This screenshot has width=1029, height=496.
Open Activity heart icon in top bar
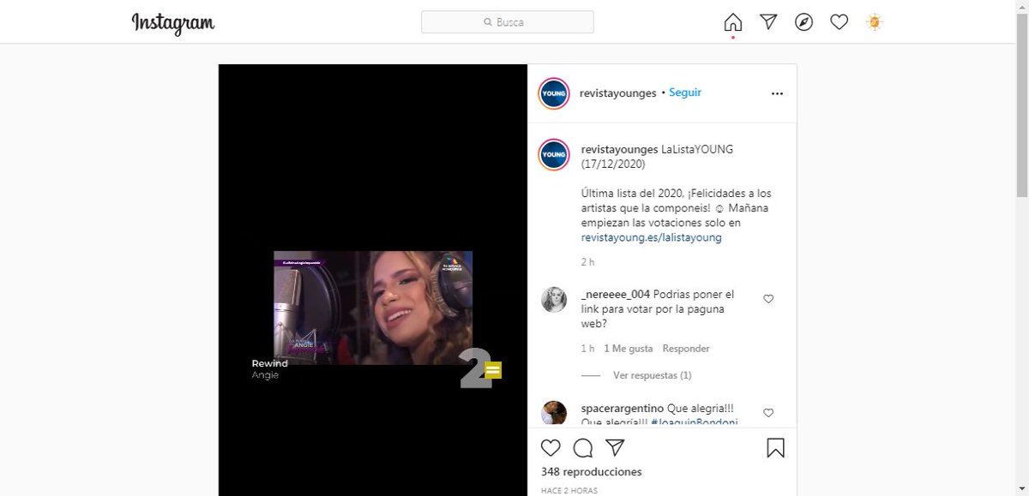839,22
